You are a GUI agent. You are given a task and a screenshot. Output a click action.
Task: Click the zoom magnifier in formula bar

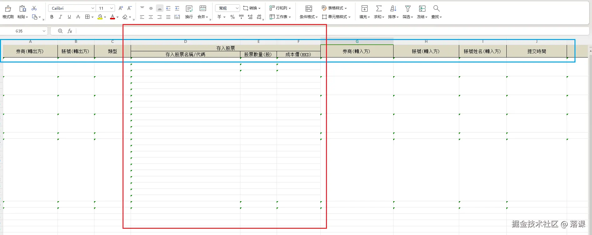(60, 31)
